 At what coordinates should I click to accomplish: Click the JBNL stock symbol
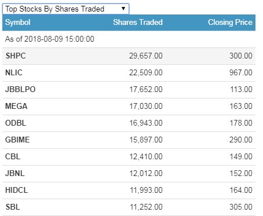[15, 174]
